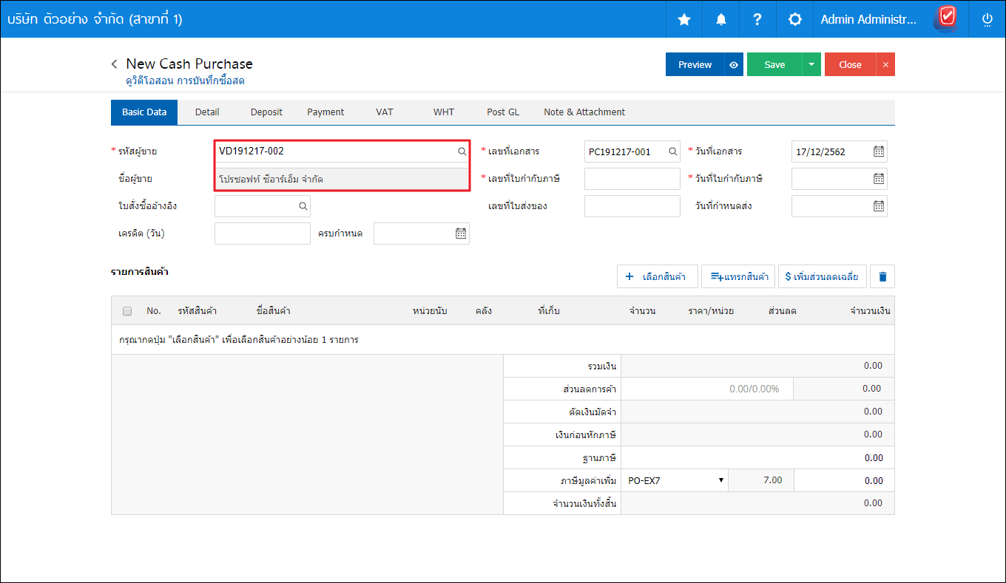This screenshot has width=1006, height=583.
Task: Click the รหัสสินค้า column header
Action: (x=197, y=311)
